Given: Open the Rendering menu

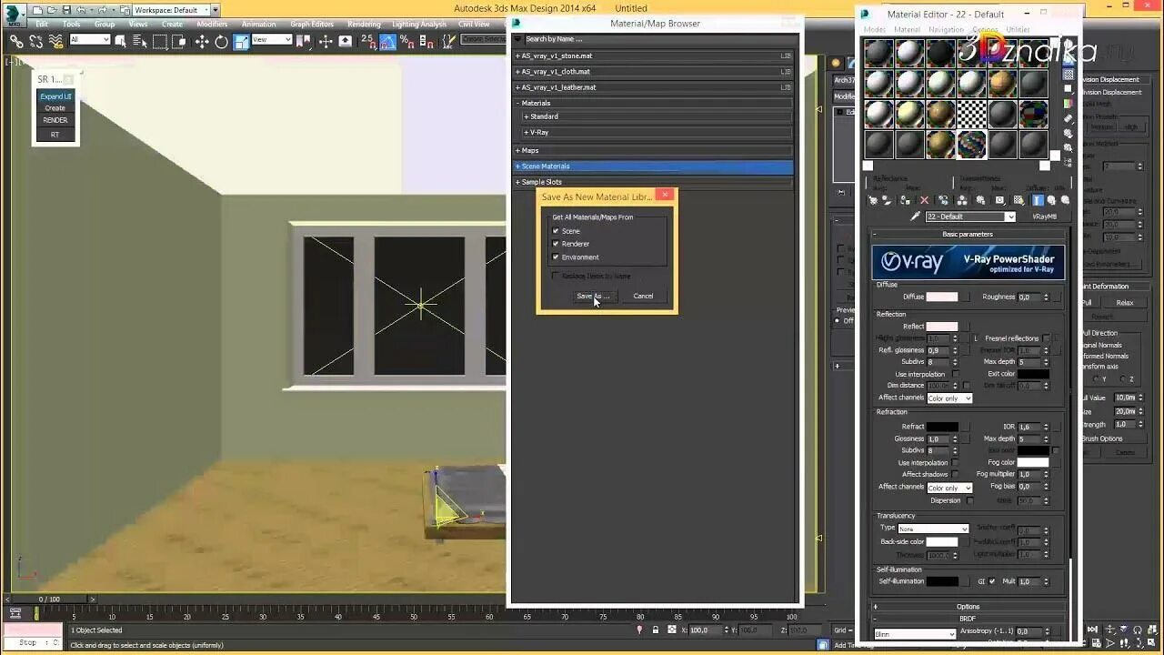Looking at the screenshot, I should coord(364,25).
